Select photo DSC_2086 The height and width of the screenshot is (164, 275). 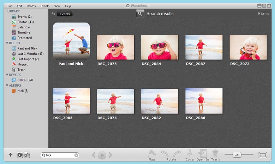[x=204, y=101]
